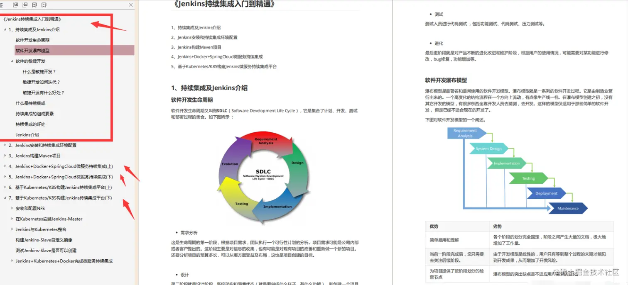628x285 pixels.
Task: Expand chapter 4、Jenkins+Docker+SpringCloud(上) arrow
Action: tap(5, 166)
